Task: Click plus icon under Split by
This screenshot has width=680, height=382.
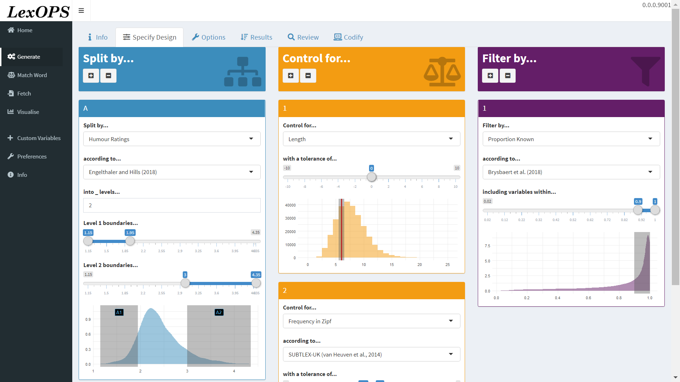Action: [x=91, y=76]
